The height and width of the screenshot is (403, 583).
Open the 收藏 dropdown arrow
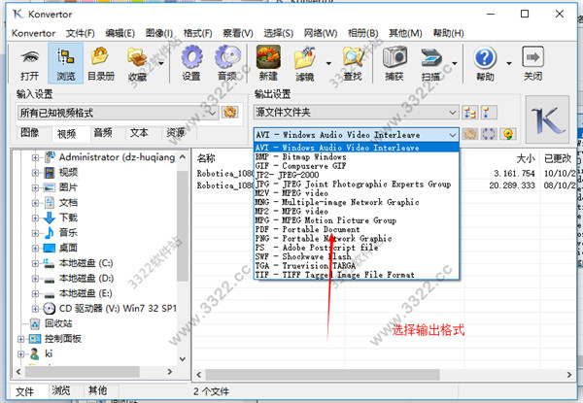(161, 63)
